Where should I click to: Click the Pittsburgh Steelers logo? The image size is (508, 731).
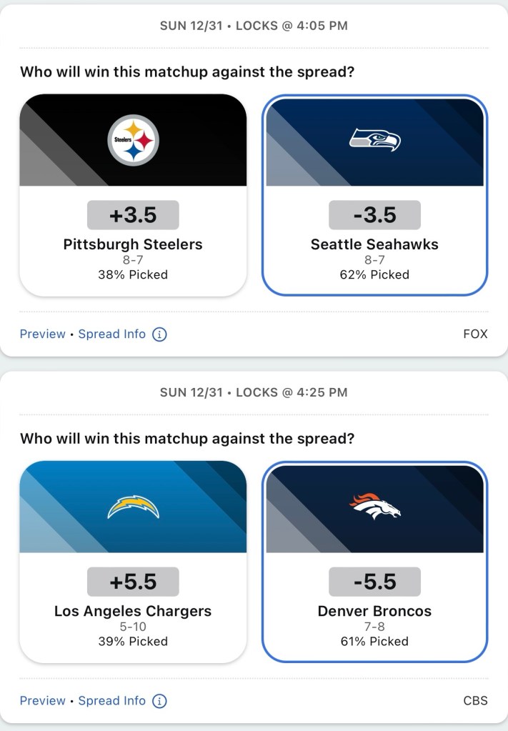[x=133, y=140]
